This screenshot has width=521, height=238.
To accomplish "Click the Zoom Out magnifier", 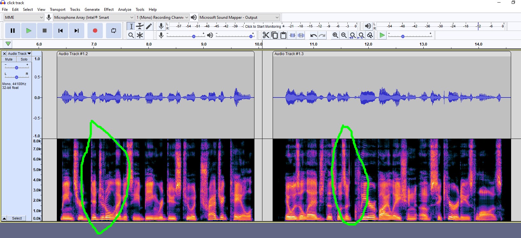I will click(x=344, y=35).
